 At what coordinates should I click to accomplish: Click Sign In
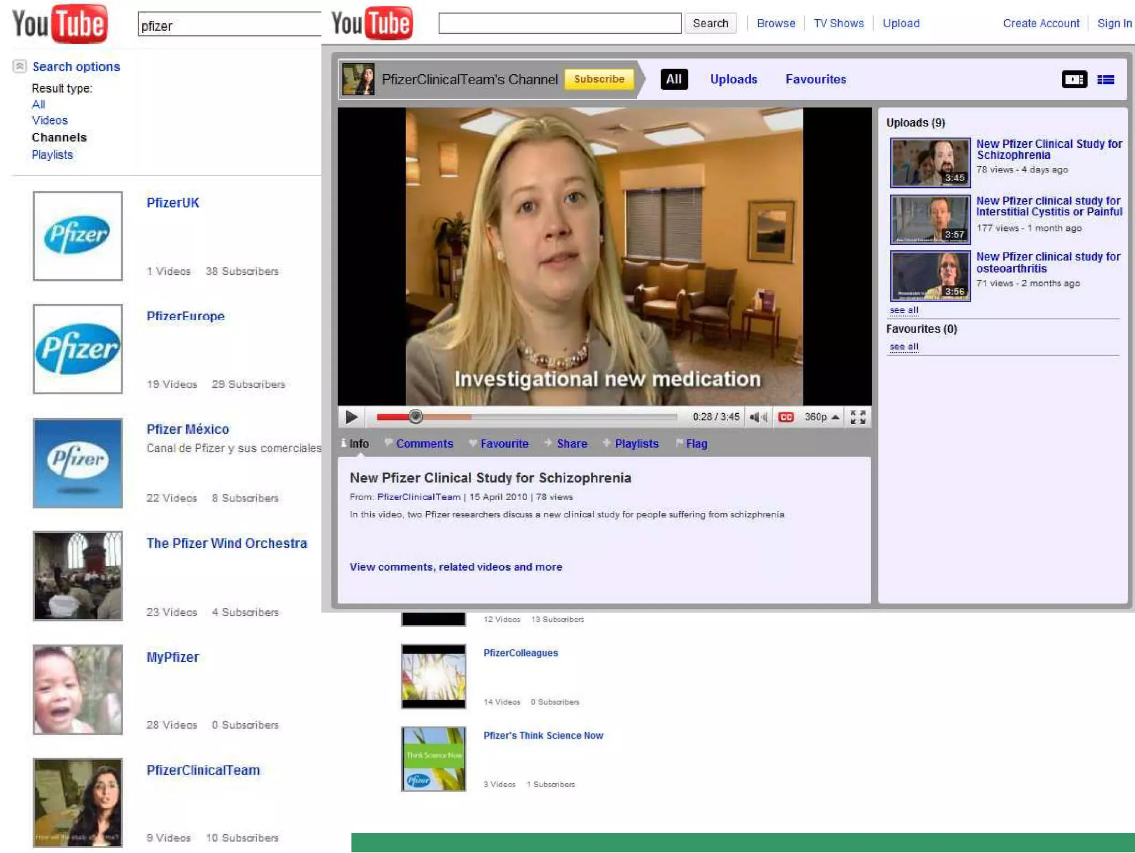[1114, 23]
